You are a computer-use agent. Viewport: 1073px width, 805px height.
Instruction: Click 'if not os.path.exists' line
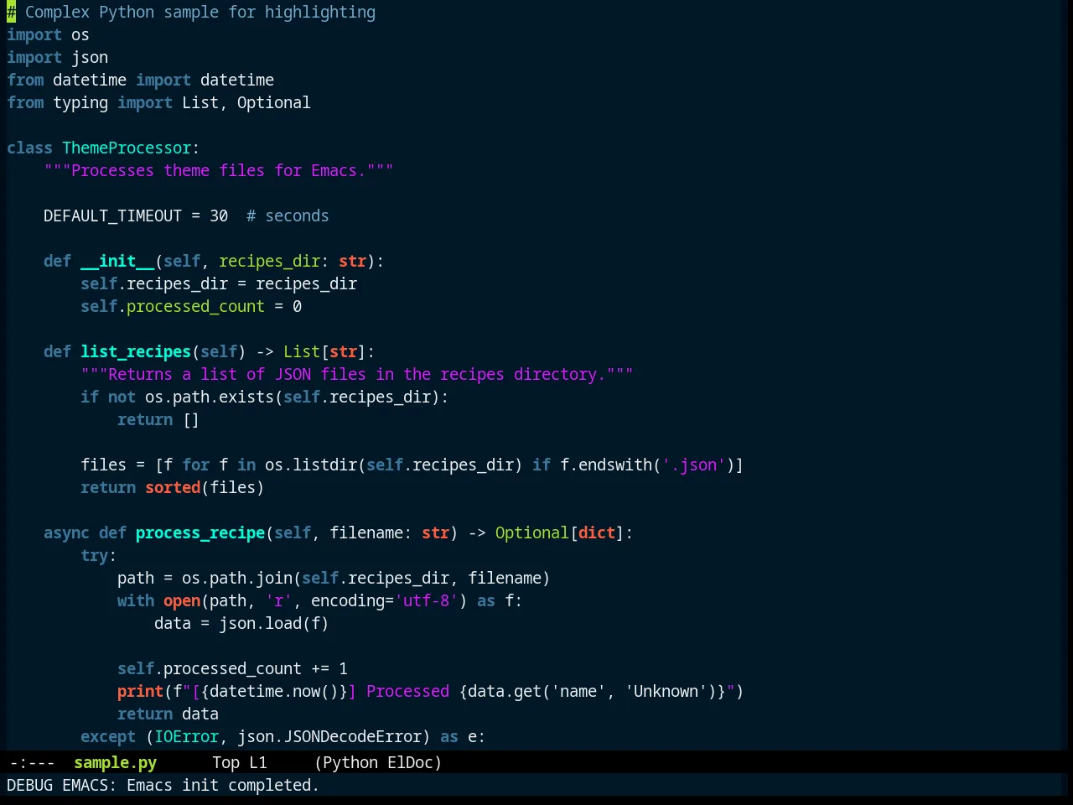(265, 397)
